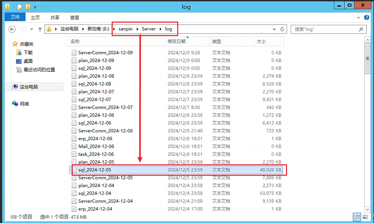
Task: Select Server breadcrumb segment
Action: pyautogui.click(x=149, y=29)
